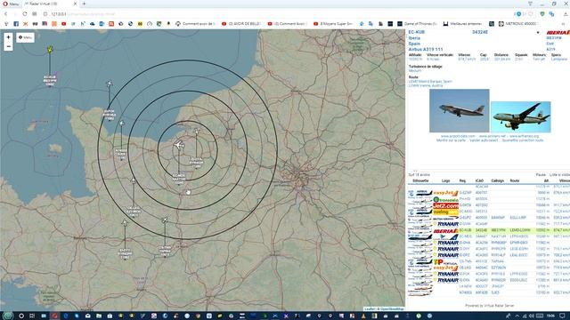The image size is (570, 320).
Task: Select the yellow highlighted EC-KUB aircraft marker
Action: coord(50,50)
